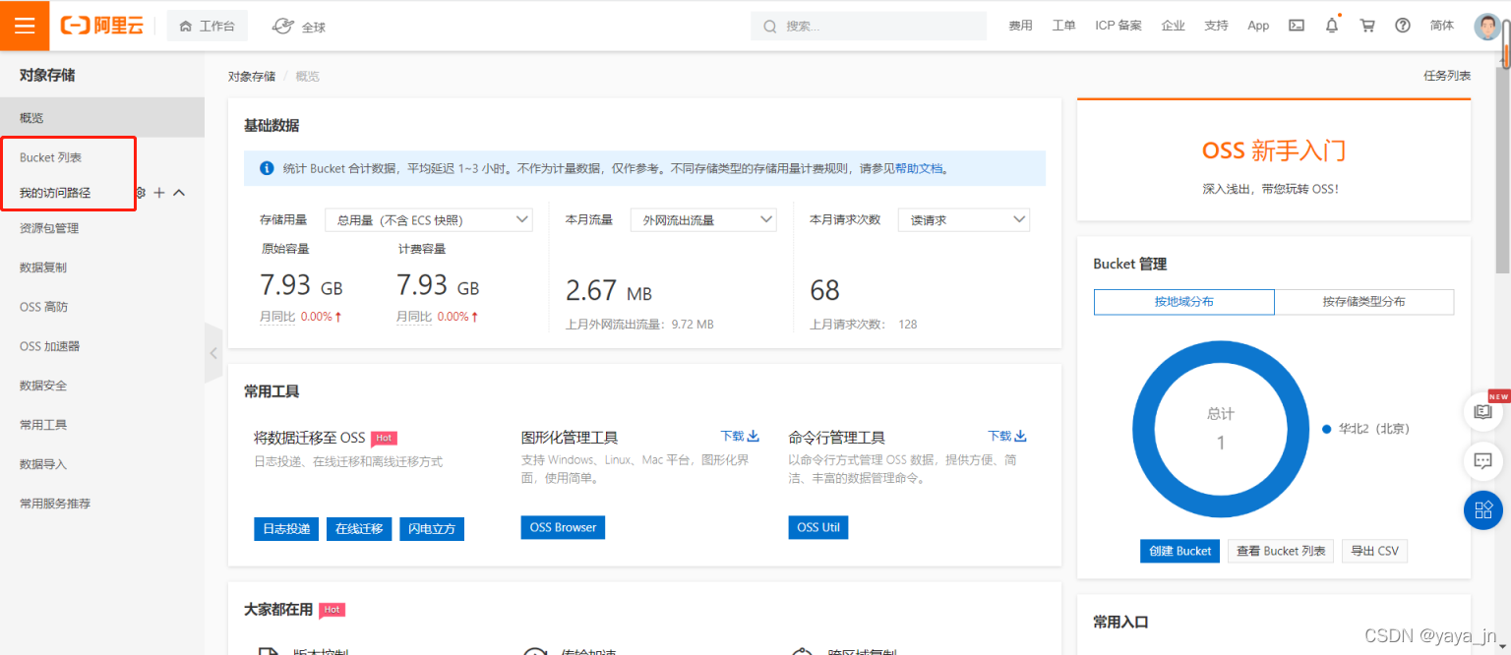Click the 华北2（北京） chart legend

point(1366,429)
